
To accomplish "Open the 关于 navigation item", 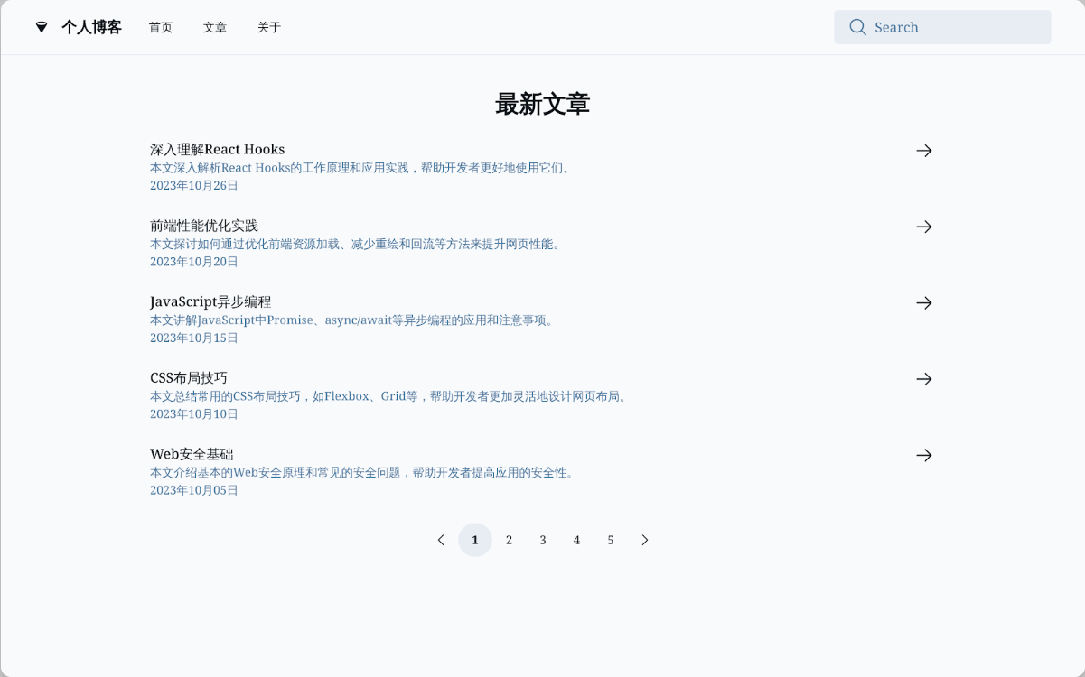I will (x=269, y=28).
